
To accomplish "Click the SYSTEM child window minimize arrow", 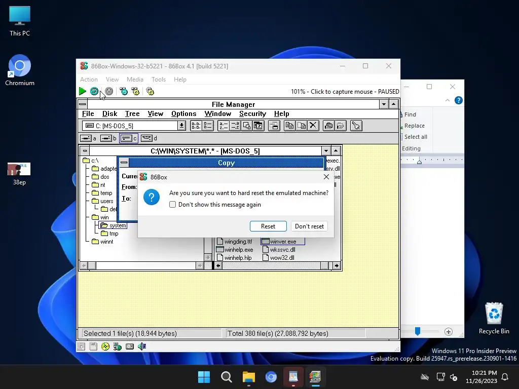I will pyautogui.click(x=326, y=151).
